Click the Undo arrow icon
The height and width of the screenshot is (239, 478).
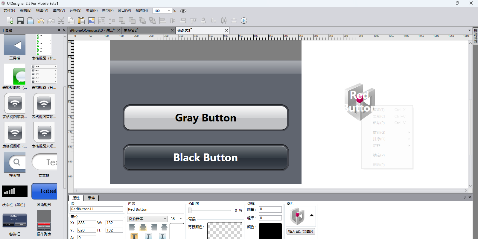(41, 21)
